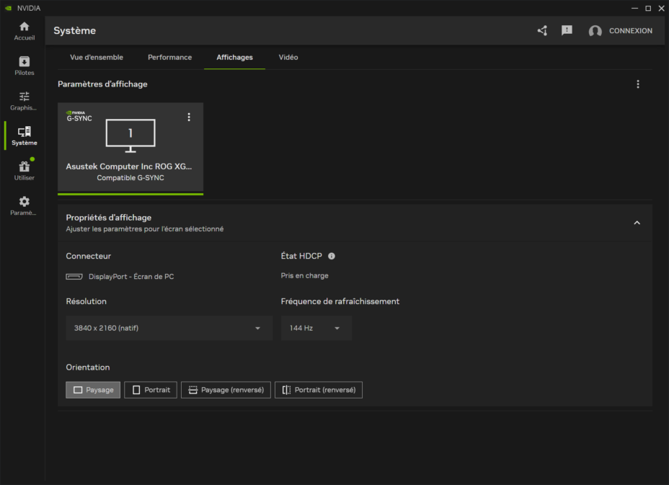The width and height of the screenshot is (669, 485).
Task: Maximize the NVIDIA window
Action: [x=648, y=8]
